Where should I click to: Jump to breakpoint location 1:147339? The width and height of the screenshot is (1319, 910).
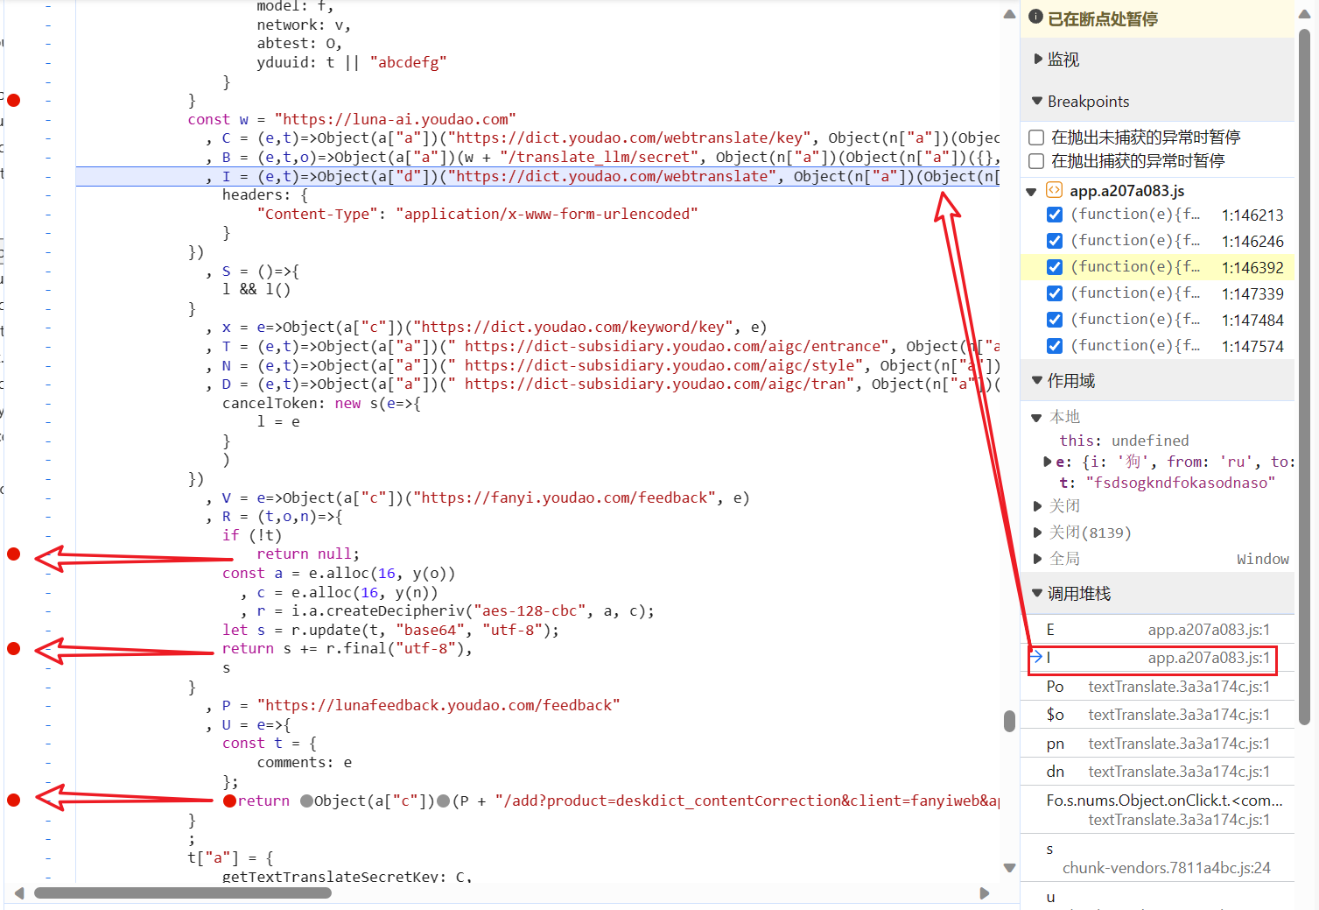click(1252, 294)
